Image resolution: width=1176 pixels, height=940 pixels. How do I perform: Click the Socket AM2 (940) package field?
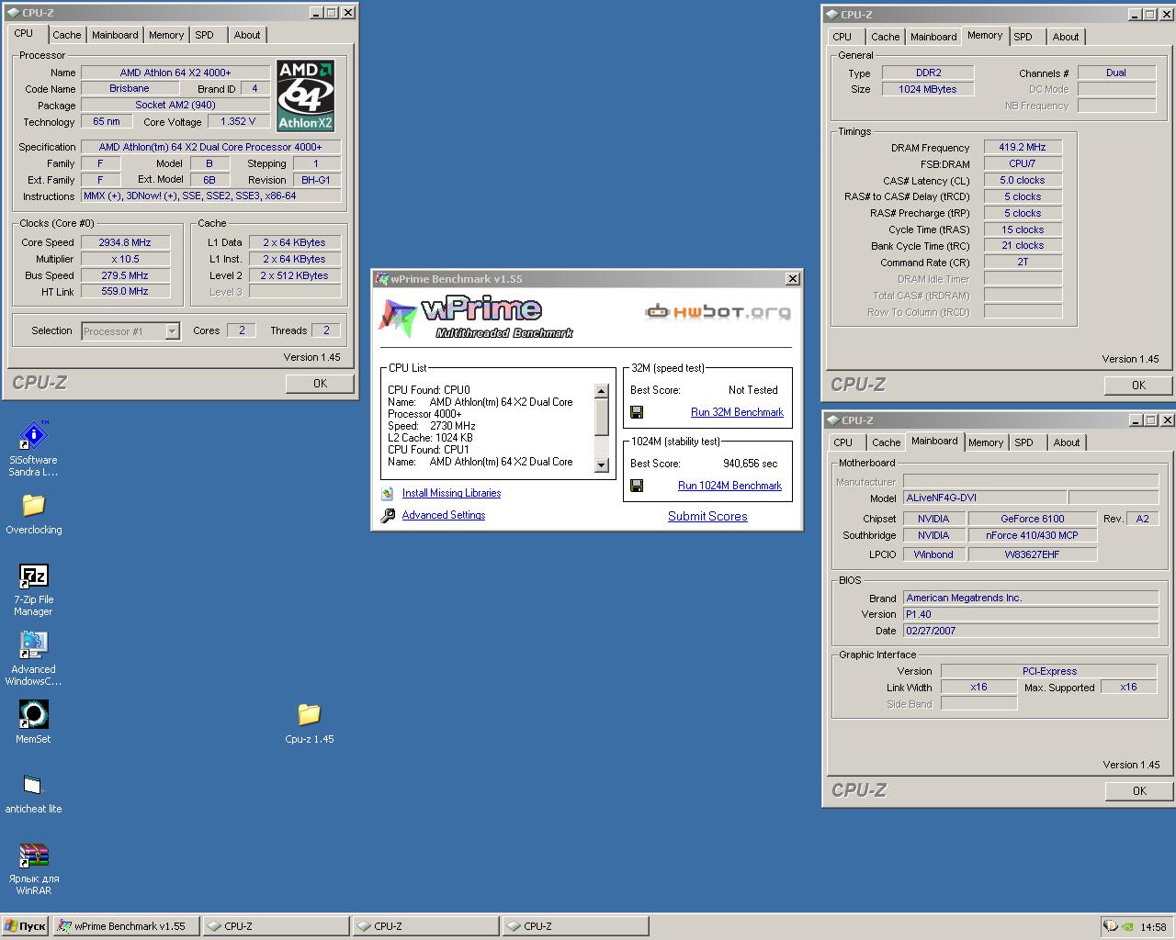click(x=175, y=105)
